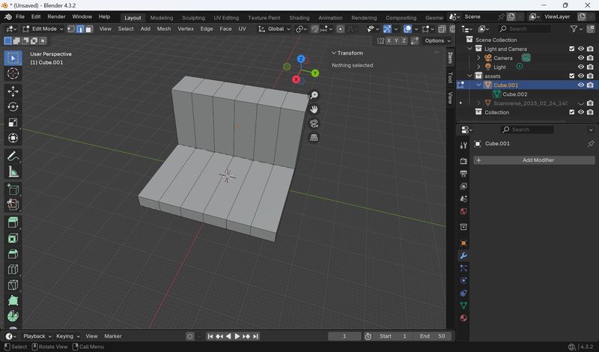Switch to the Modeling workspace tab
Image resolution: width=599 pixels, height=352 pixels.
(x=161, y=18)
